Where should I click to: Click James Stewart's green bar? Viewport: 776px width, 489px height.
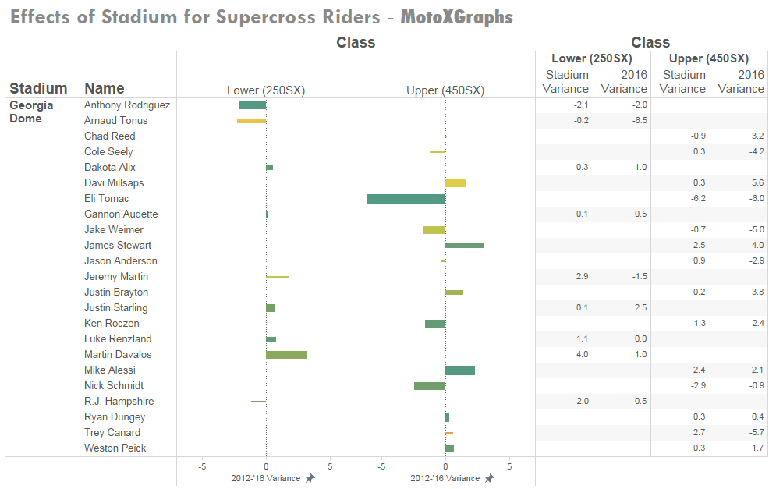click(464, 246)
